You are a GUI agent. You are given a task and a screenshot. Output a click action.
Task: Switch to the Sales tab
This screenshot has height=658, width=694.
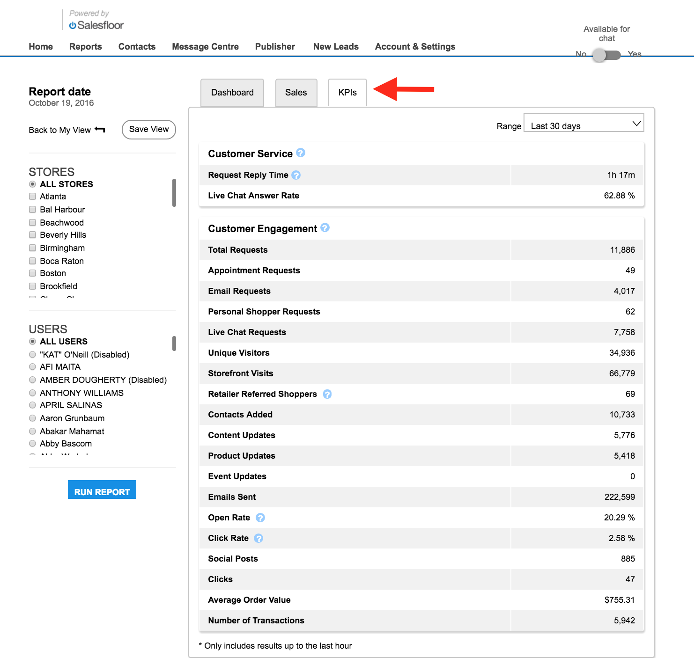(296, 93)
